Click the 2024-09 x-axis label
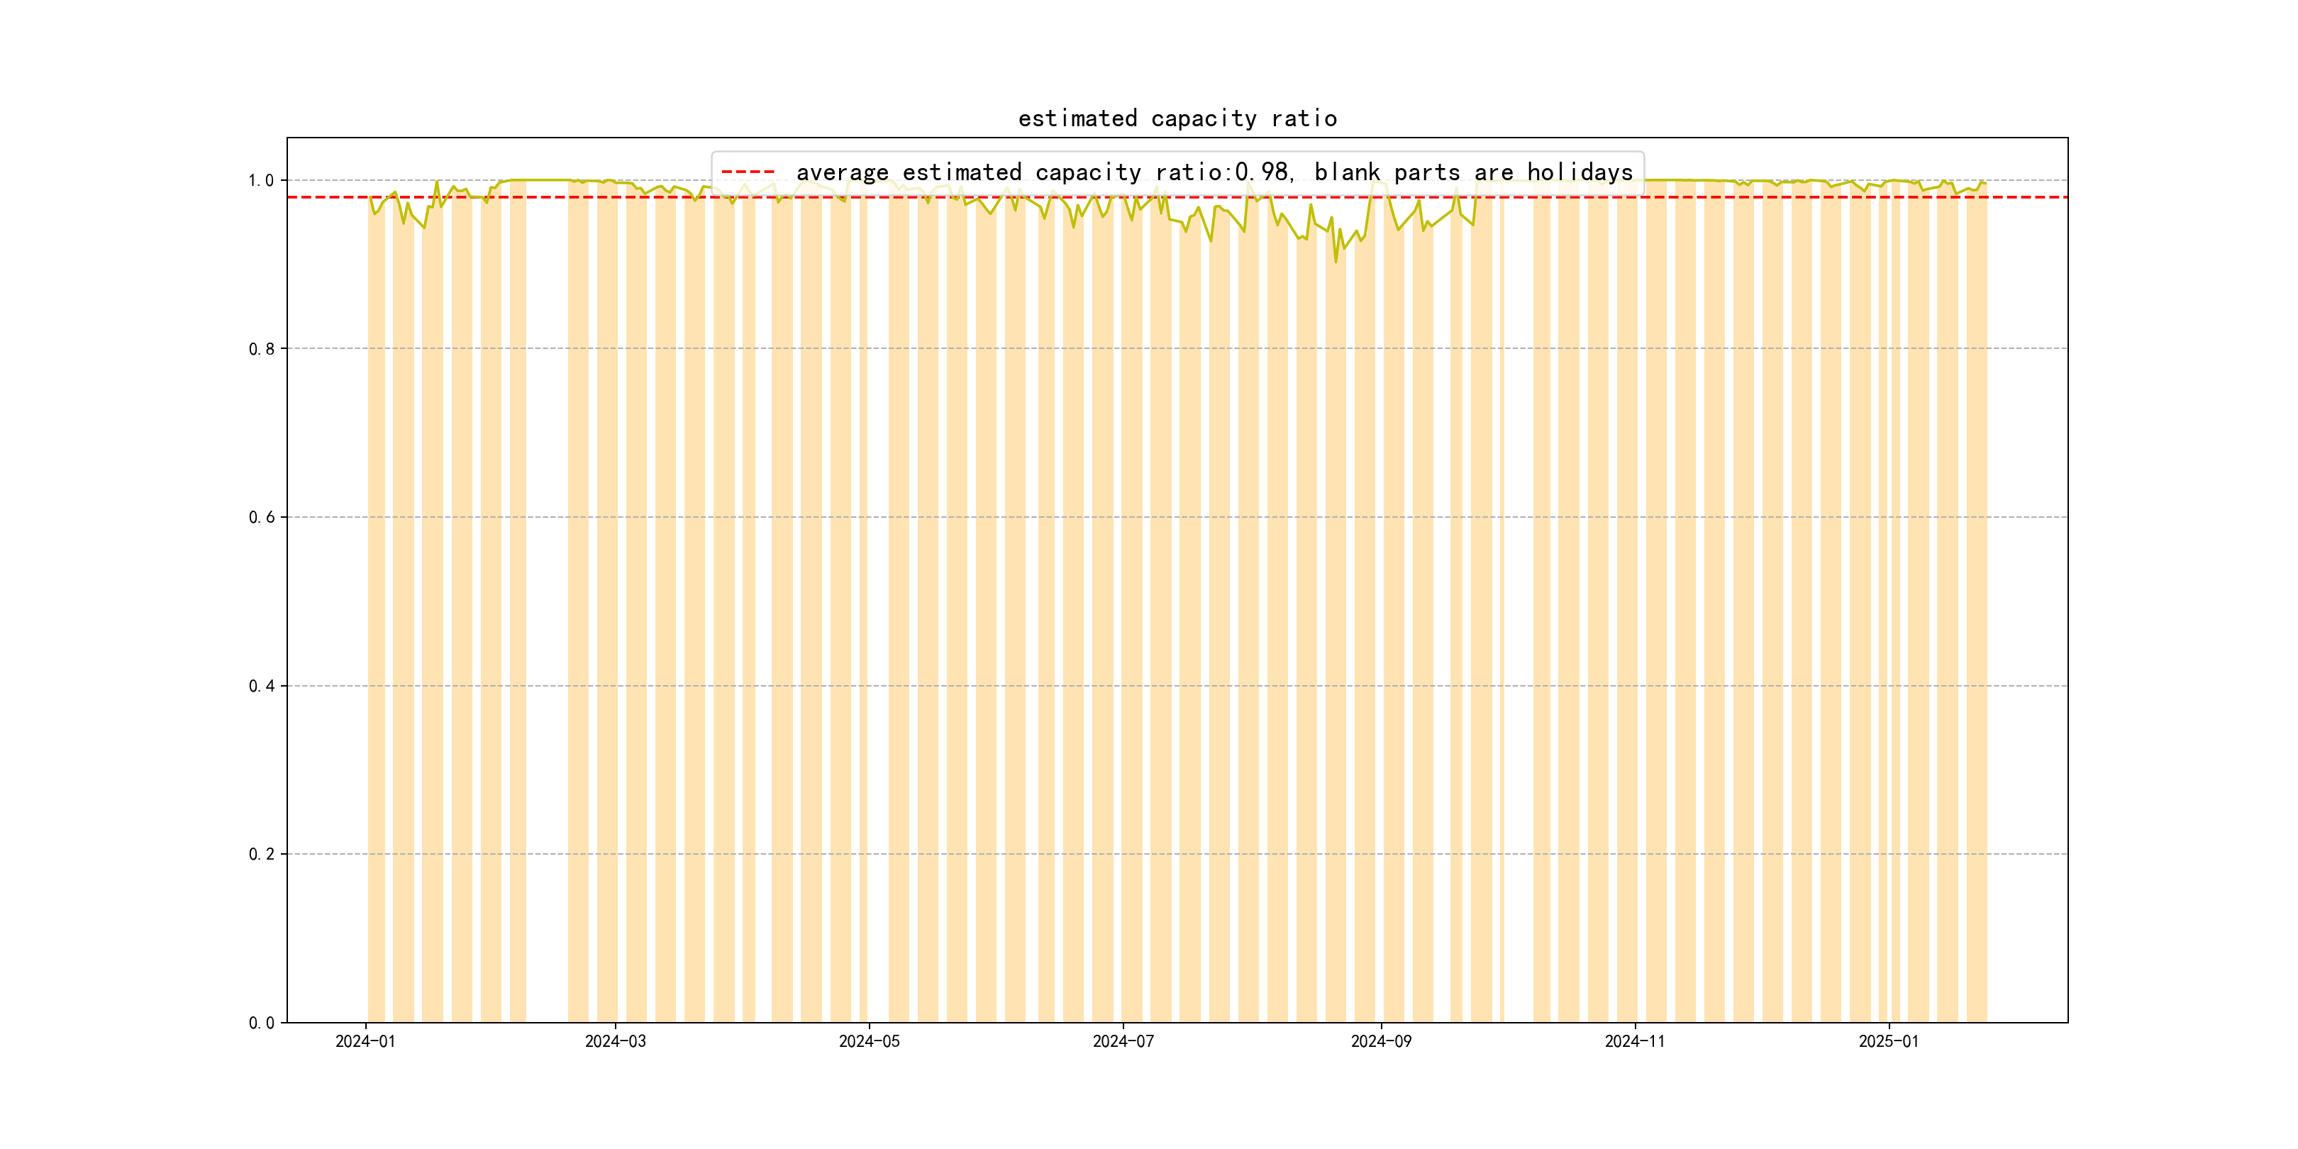Viewport: 2298px width, 1149px height. pos(1381,1041)
